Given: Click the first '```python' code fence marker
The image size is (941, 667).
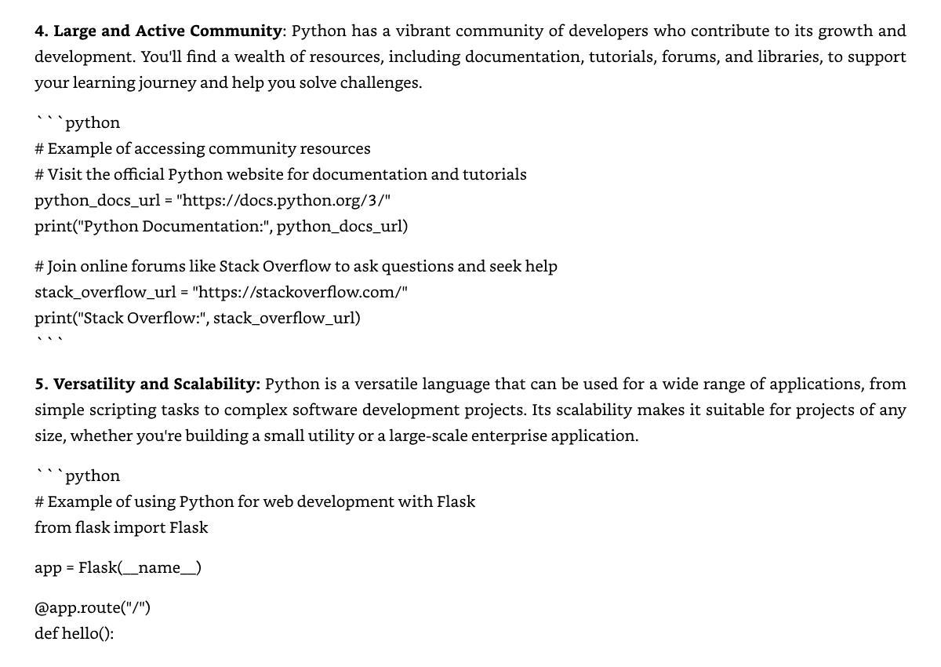Looking at the screenshot, I should coord(78,122).
